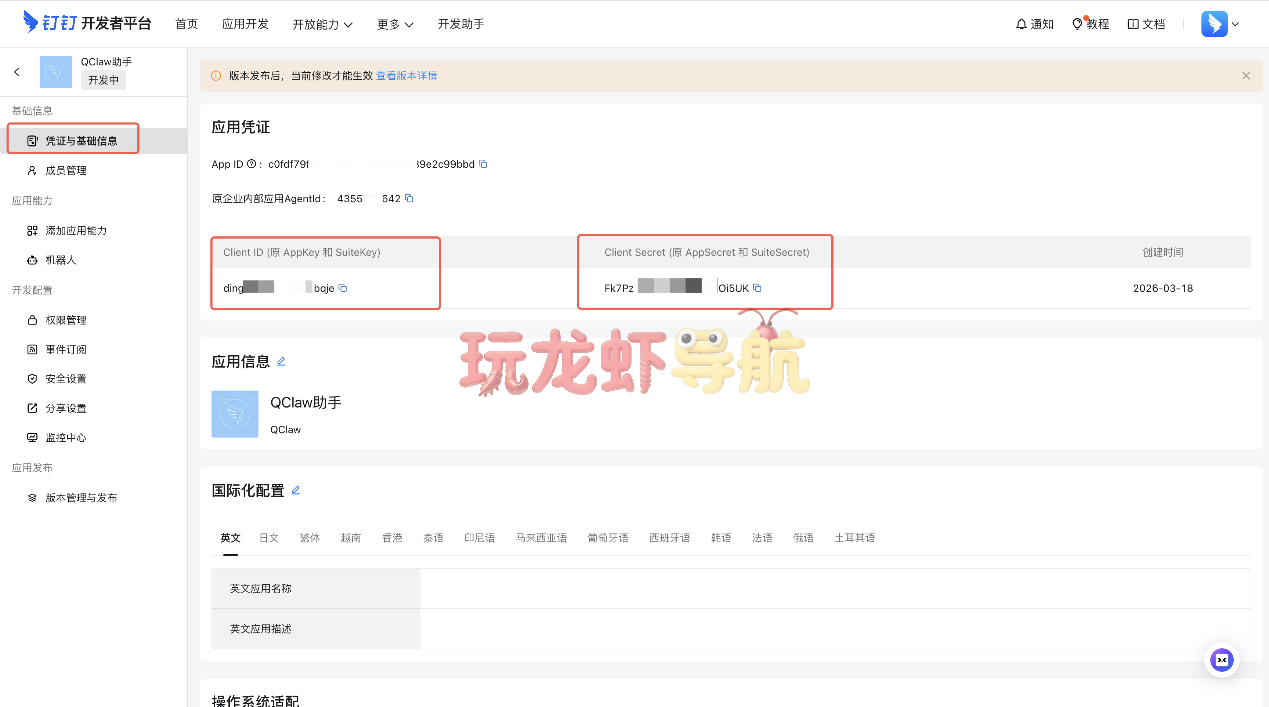The height and width of the screenshot is (707, 1269).
Task: Select the 越南 language tab
Action: 351,538
